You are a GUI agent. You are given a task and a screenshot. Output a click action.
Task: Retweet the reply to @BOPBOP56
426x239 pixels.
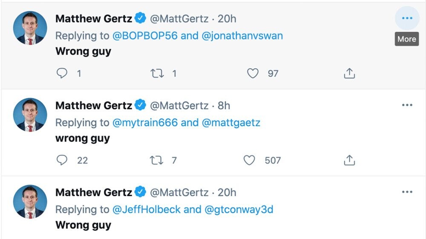point(157,73)
